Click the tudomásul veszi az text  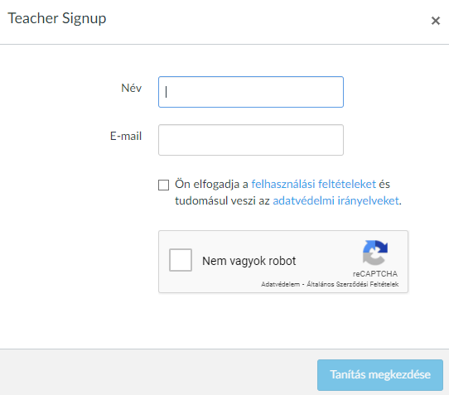pos(222,200)
